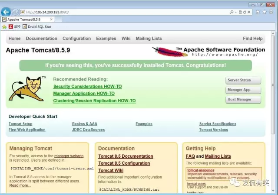The image size is (278, 195).
Task: Click the $CATALINA_HOME/conf/tomcat-users.xml path text
Action: 52,168
